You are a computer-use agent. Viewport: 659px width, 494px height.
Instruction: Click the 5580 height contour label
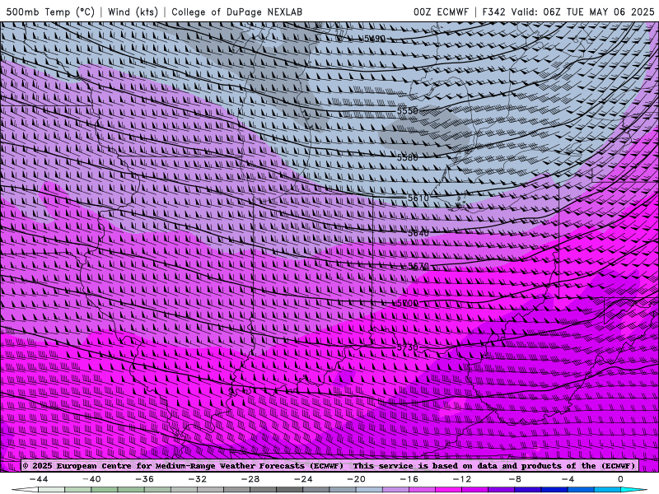(x=408, y=157)
